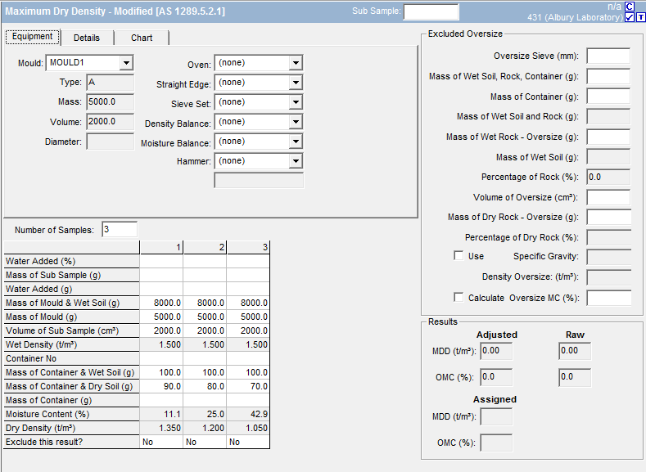This screenshot has width=646, height=472.
Task: Select Exclude this result cell for sample 1
Action: point(160,442)
